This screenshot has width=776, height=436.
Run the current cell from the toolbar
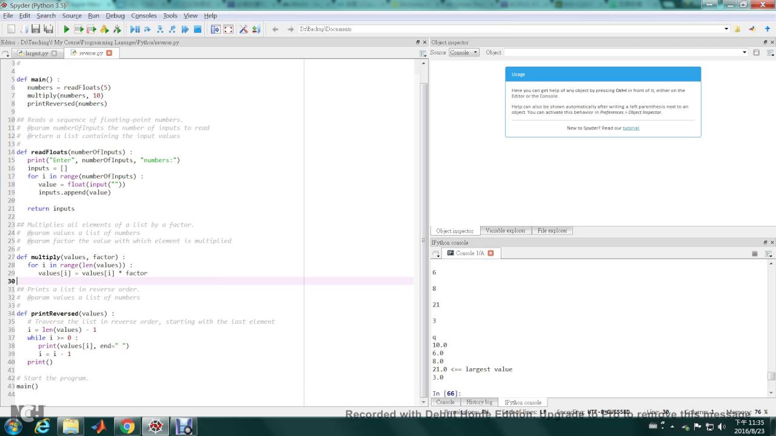coord(79,29)
